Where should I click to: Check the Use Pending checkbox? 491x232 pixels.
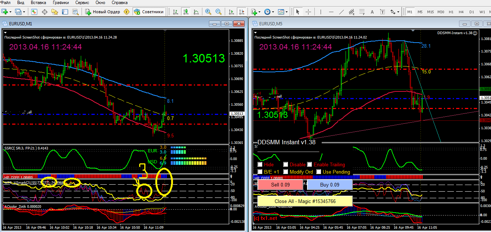(x=319, y=171)
